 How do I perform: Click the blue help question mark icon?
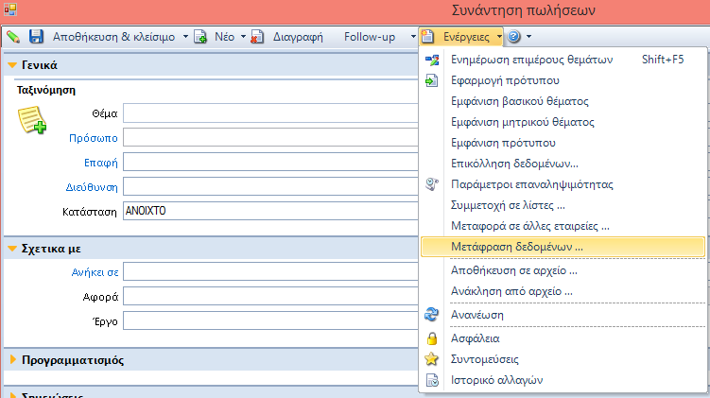point(514,36)
